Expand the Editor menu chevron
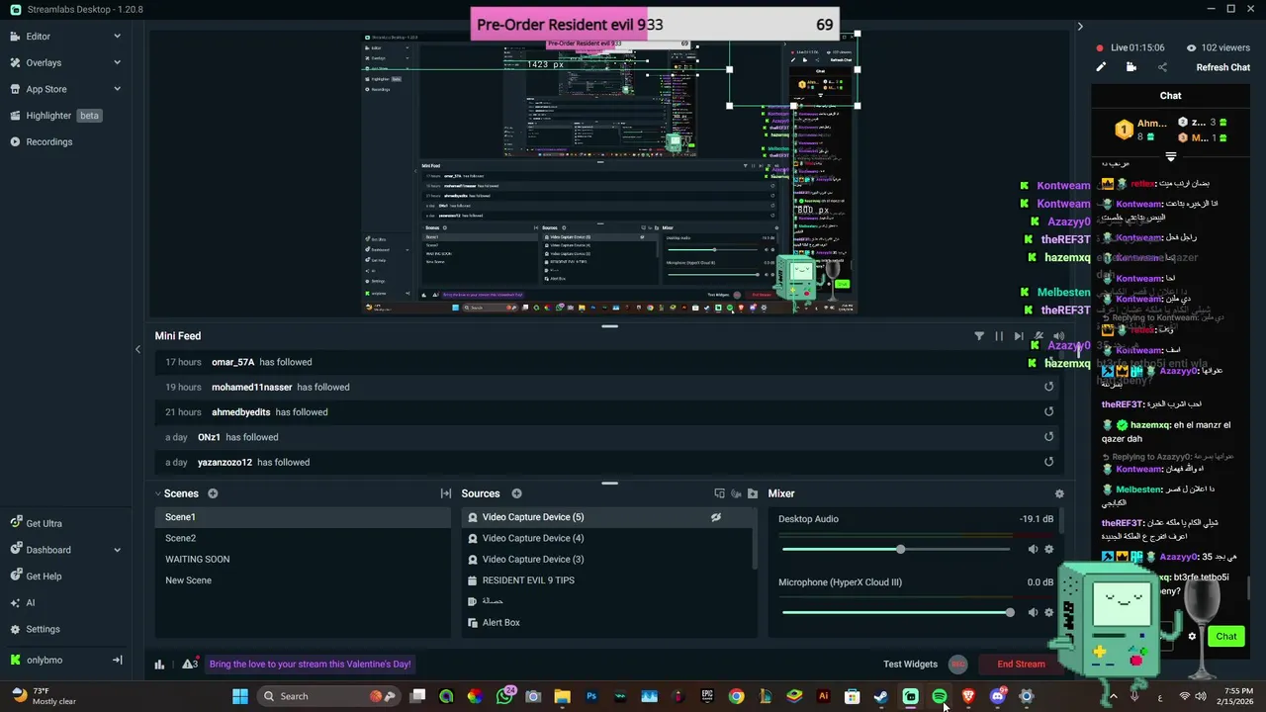This screenshot has height=712, width=1266. pos(117,37)
